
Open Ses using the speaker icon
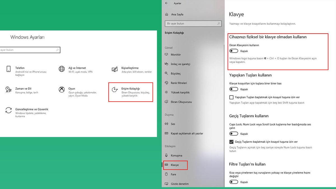[166, 124]
